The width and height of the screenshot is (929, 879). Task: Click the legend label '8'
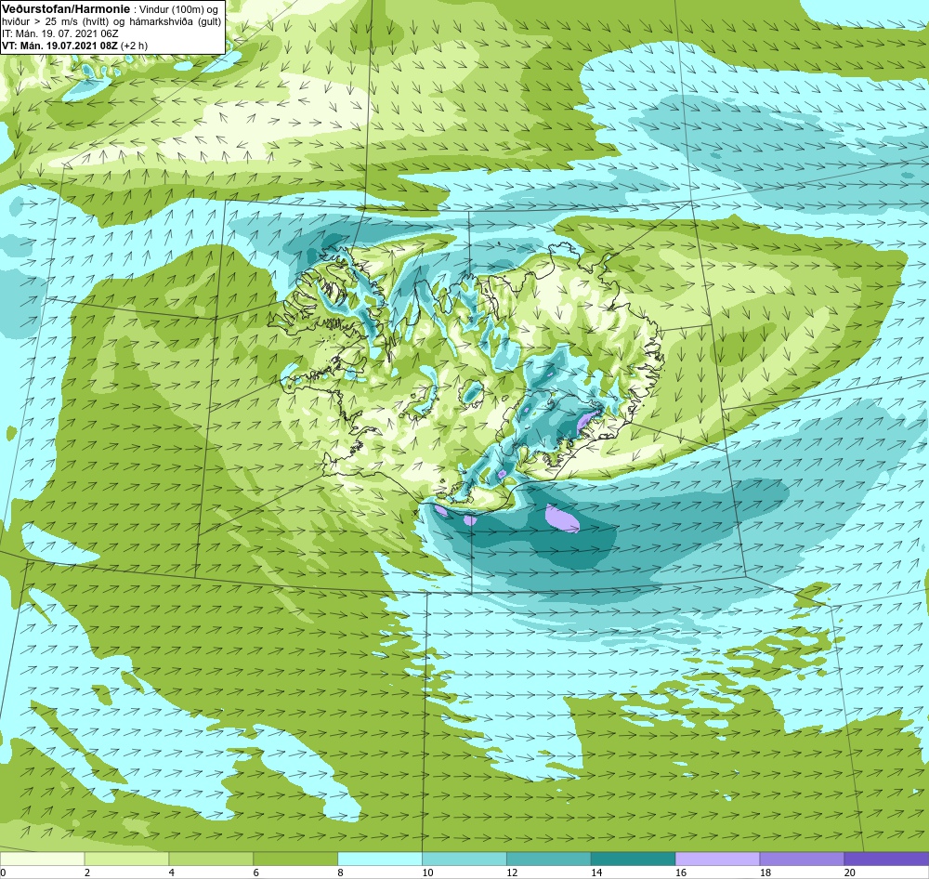coord(340,872)
